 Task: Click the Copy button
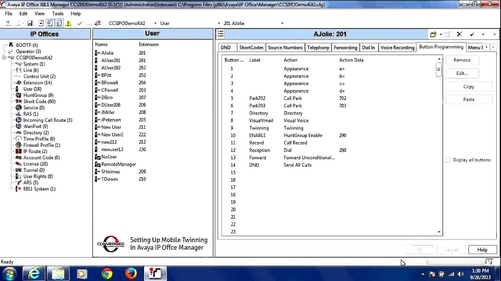pos(469,87)
